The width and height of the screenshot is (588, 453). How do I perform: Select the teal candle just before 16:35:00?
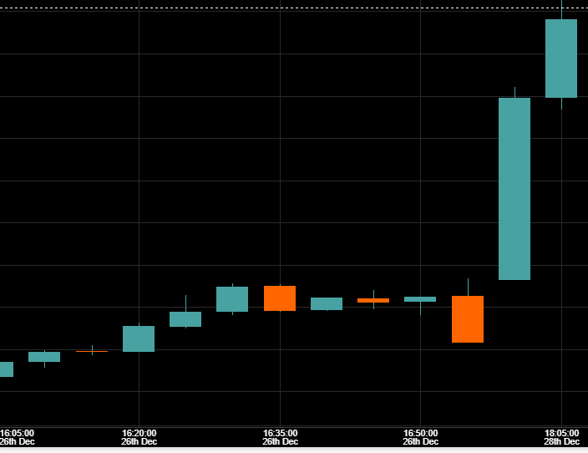(x=232, y=299)
